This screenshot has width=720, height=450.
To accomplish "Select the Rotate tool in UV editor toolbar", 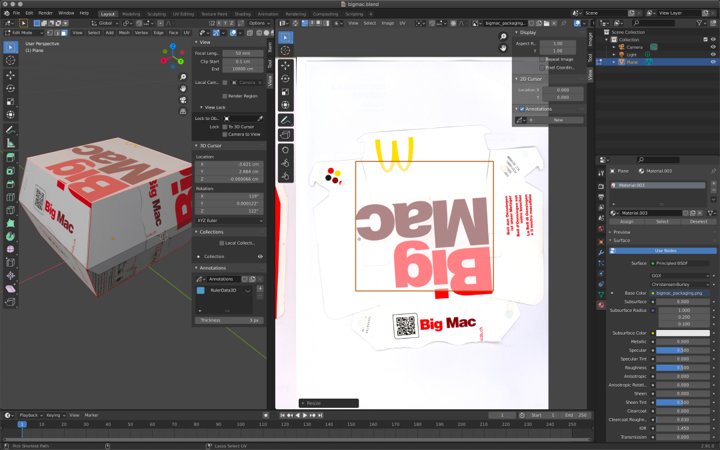I will [x=285, y=79].
